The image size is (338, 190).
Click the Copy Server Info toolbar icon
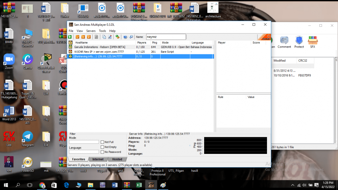click(x=104, y=37)
